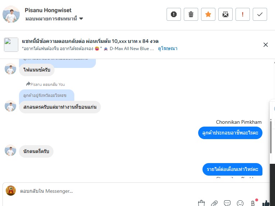Open the ad thumbnail image

tap(11, 45)
